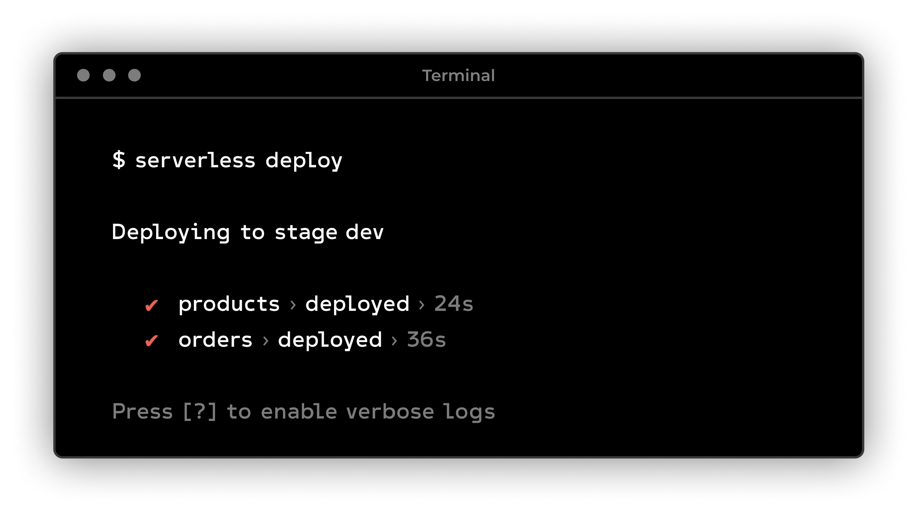
Task: Click the leftmost gray window dot
Action: tap(83, 75)
